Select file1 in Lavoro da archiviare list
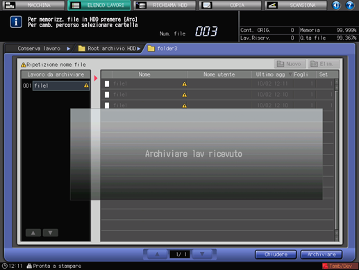 [61, 86]
